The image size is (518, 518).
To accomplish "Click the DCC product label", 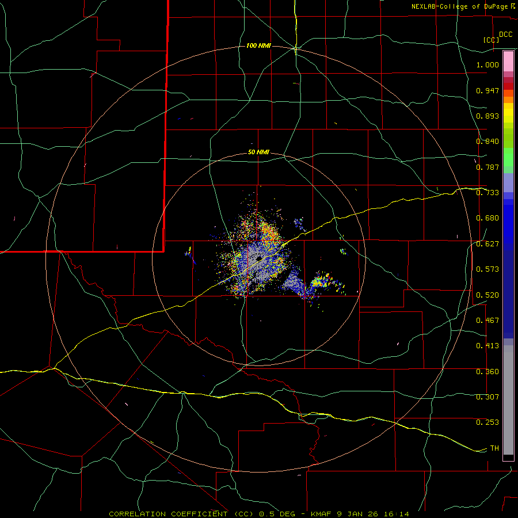I will 506,35.
